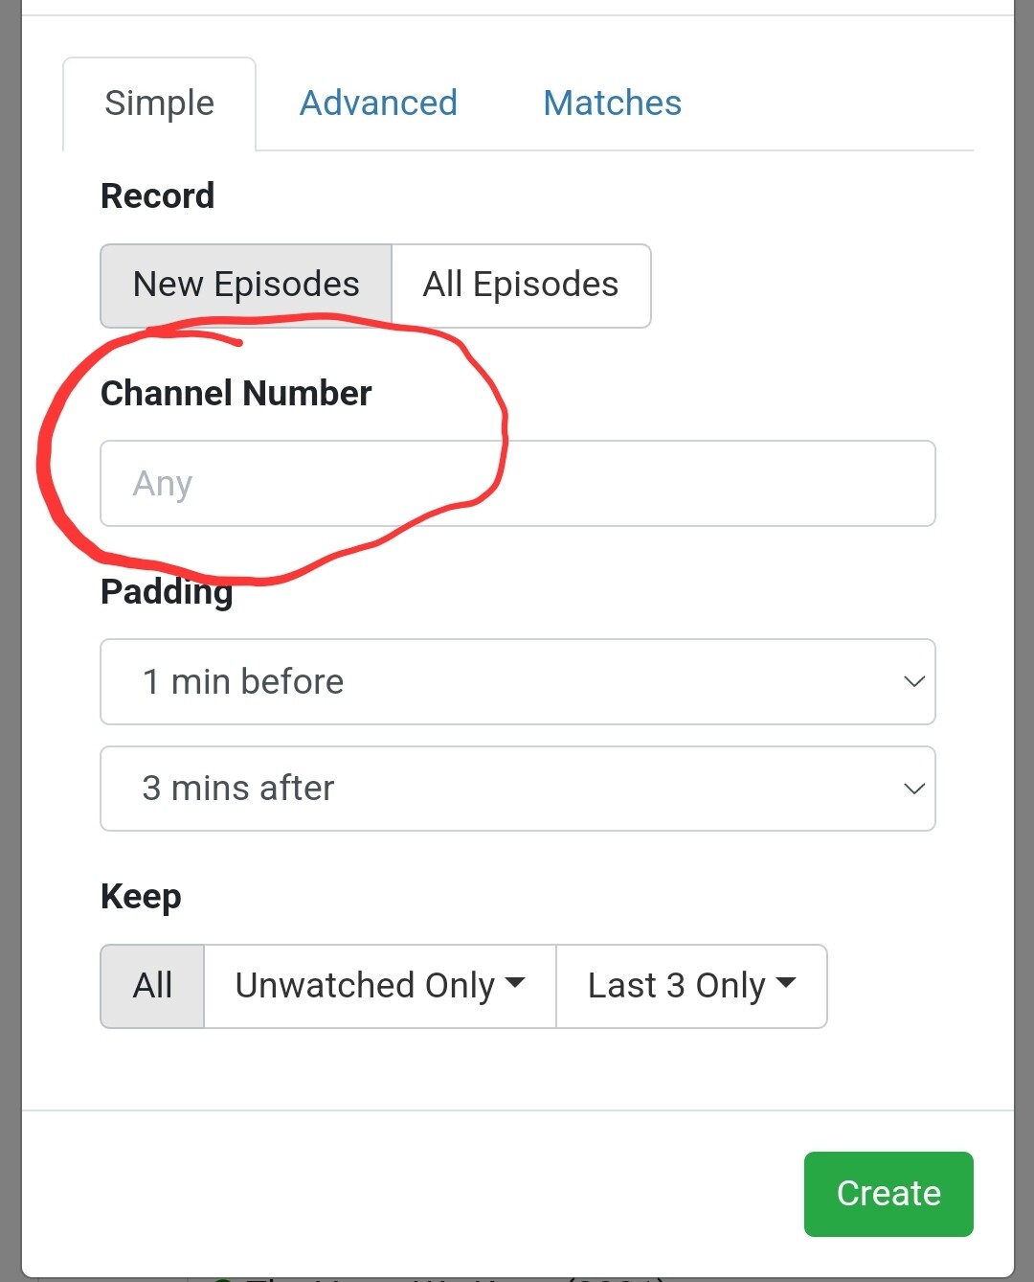Open the Unwatched Only dropdown
Screen dimensions: 1034x1282
pos(379,986)
